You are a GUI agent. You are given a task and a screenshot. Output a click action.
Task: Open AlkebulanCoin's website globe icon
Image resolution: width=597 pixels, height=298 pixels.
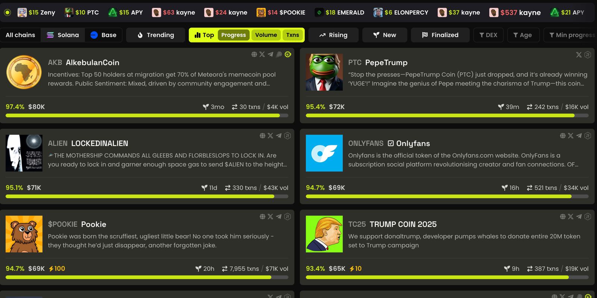click(x=254, y=54)
